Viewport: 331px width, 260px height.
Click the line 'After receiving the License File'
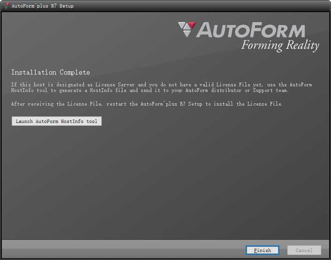tap(147, 104)
